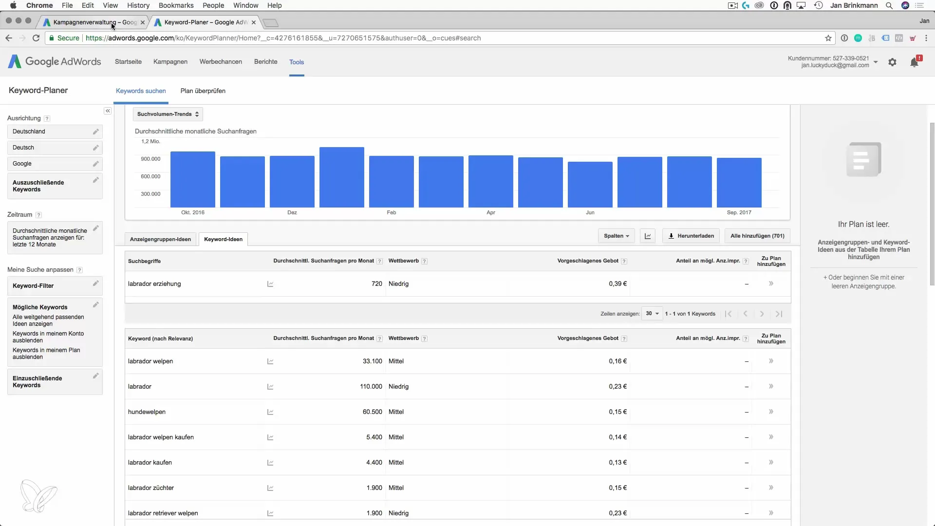Edit the Keyword-Filter with pencil icon

[x=96, y=283]
